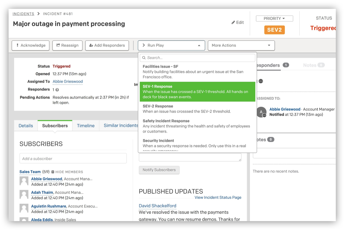
Task: Switch to the Timeline tab
Action: 86,126
